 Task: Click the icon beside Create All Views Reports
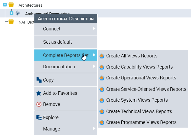pos(102,56)
